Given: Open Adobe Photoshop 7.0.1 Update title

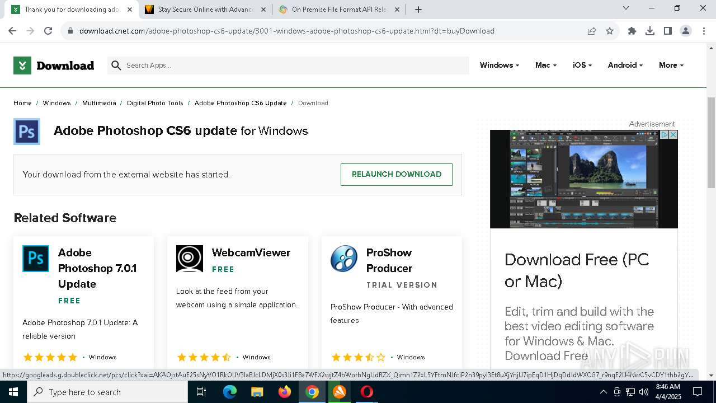Looking at the screenshot, I should click(x=97, y=268).
